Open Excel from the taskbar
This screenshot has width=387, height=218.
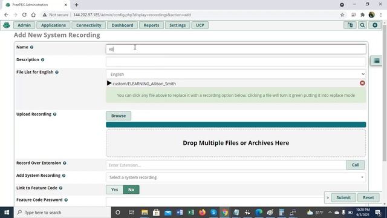point(191,213)
